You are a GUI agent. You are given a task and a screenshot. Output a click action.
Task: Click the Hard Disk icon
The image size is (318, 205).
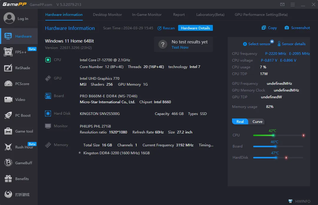(x=48, y=113)
